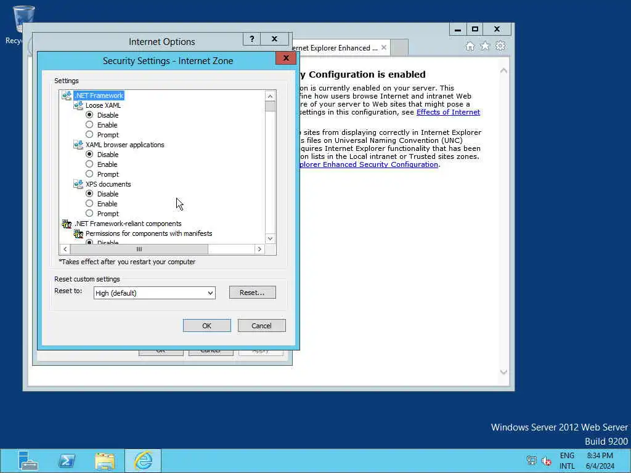The image size is (631, 473).
Task: Select .NET Framework-reliant components label
Action: pyautogui.click(x=128, y=224)
